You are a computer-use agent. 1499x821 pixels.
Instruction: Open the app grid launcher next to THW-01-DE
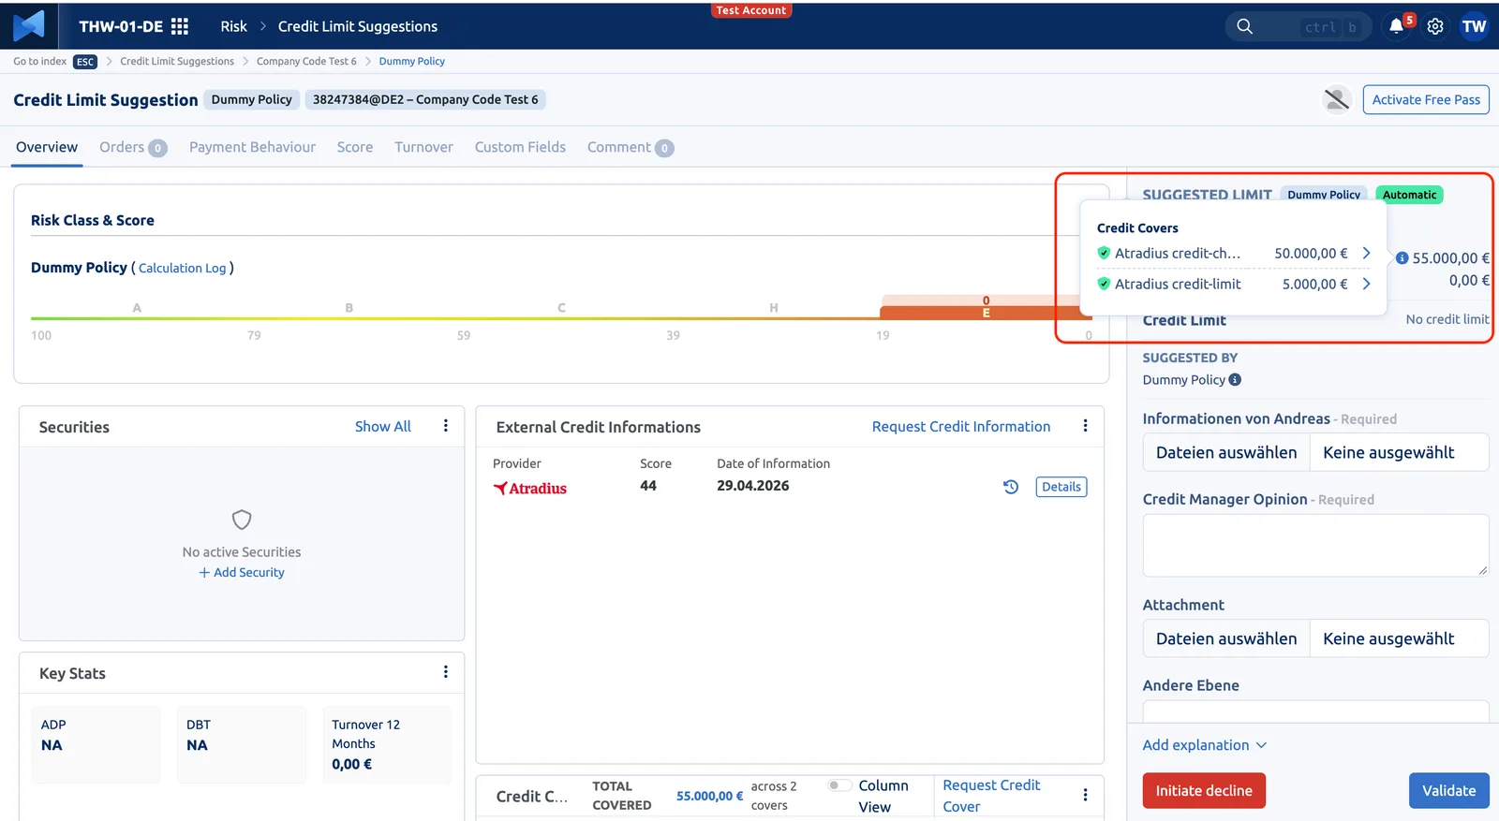180,26
